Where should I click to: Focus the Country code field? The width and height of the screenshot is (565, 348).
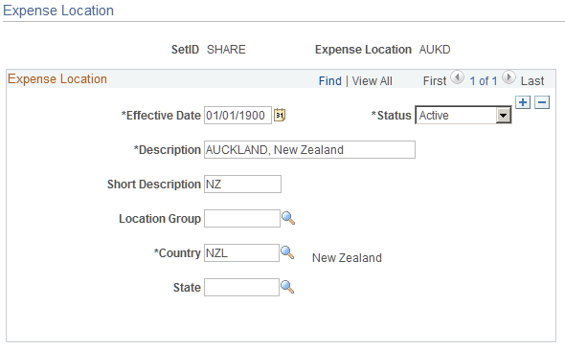click(x=241, y=252)
